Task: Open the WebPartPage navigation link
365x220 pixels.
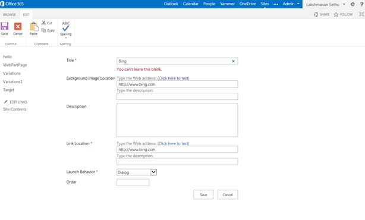Action: click(15, 65)
